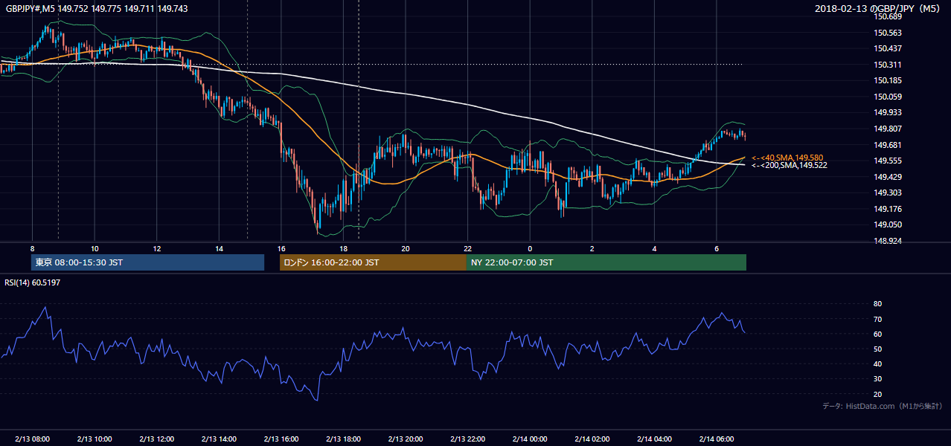Click hour label 12 under price chart
951x446 pixels.
pos(157,248)
